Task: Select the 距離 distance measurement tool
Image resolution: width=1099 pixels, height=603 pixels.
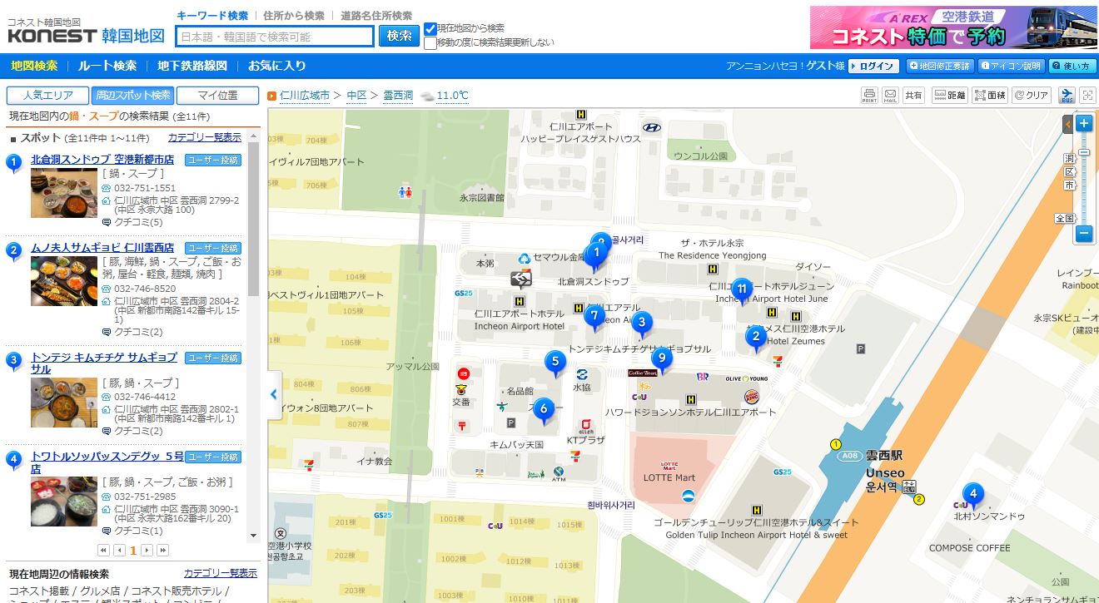Action: (x=948, y=96)
